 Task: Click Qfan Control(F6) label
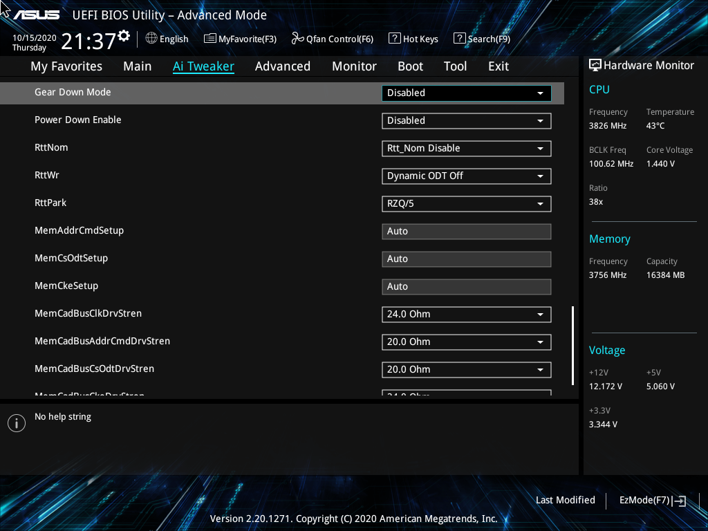(339, 39)
